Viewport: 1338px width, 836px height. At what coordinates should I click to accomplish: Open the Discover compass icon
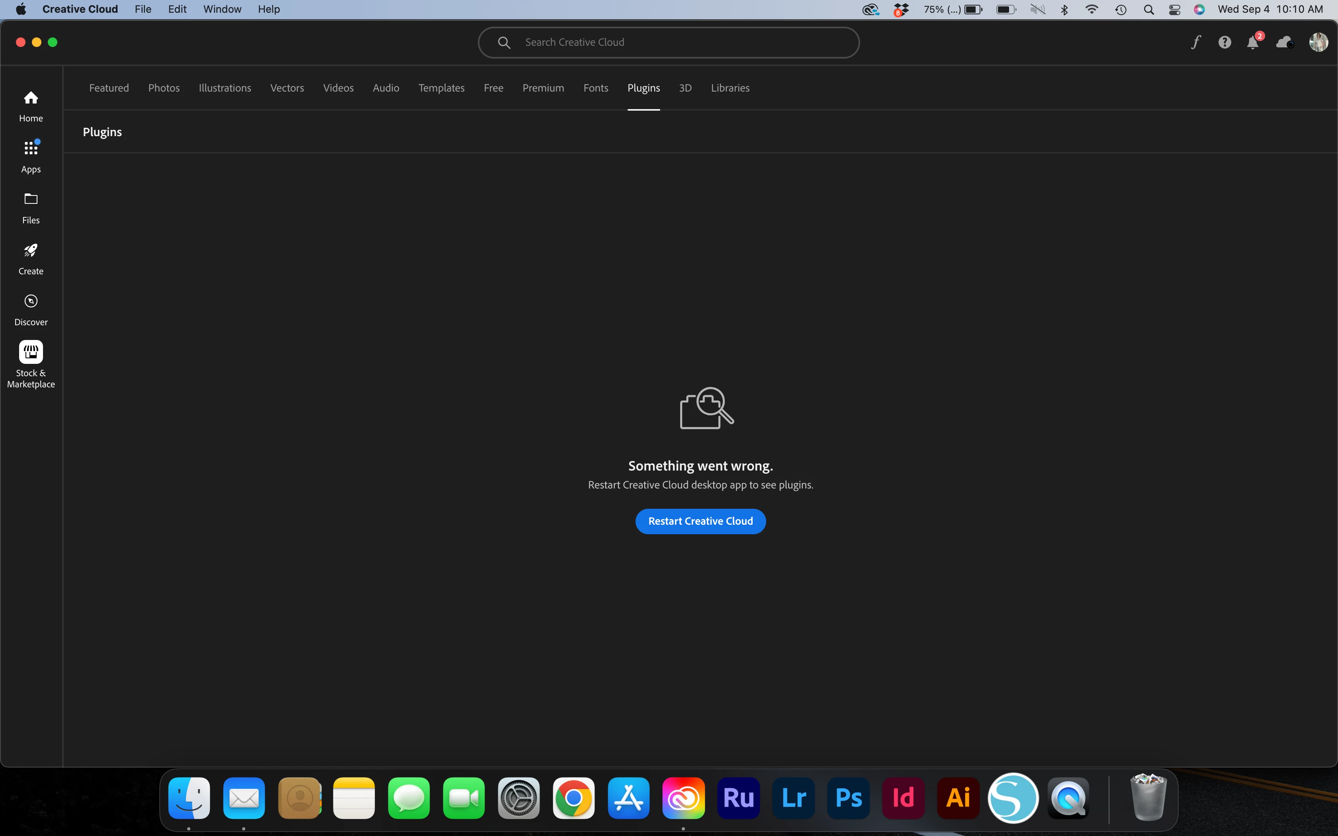(31, 310)
